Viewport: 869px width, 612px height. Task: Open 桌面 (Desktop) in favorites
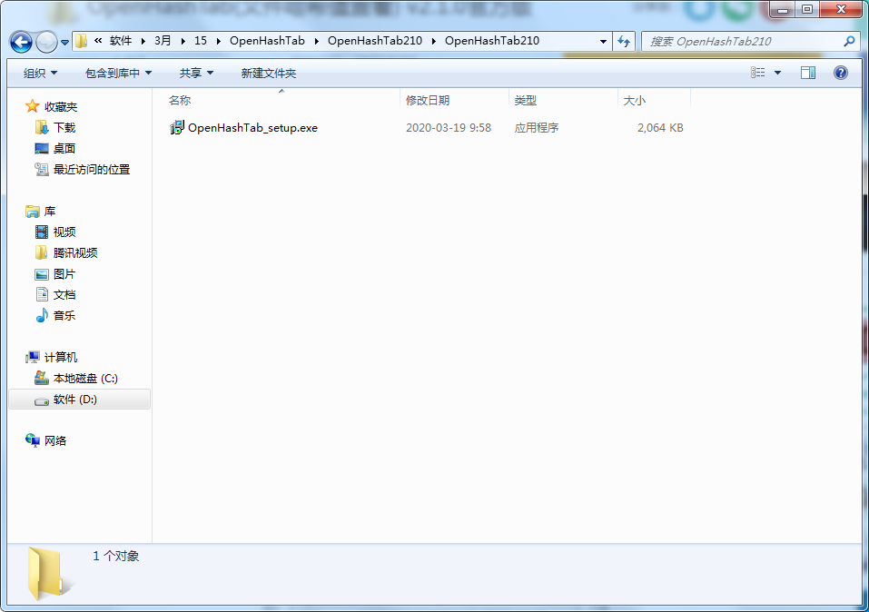point(64,148)
